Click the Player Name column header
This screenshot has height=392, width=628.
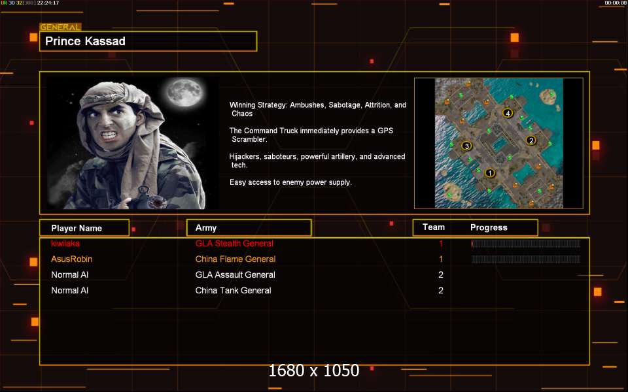click(x=84, y=228)
